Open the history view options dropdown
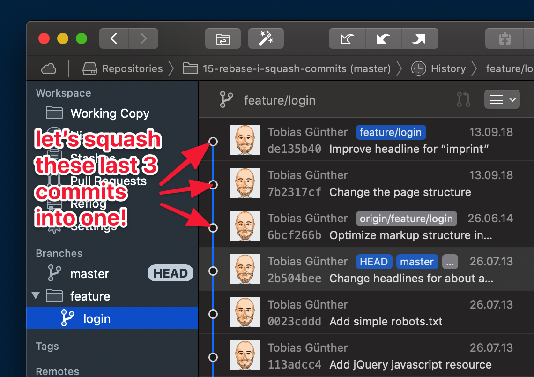This screenshot has width=534, height=377. tap(502, 99)
